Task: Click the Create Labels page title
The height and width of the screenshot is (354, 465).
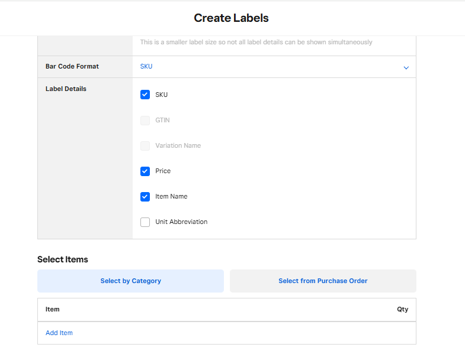Action: [231, 18]
